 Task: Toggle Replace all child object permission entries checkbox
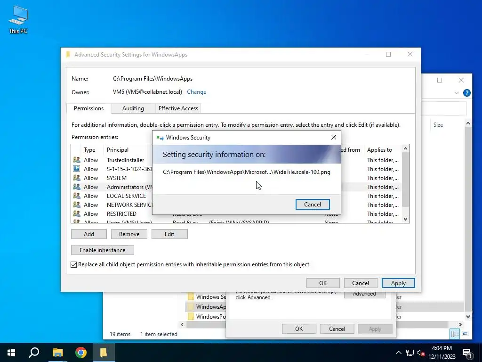coord(74,264)
